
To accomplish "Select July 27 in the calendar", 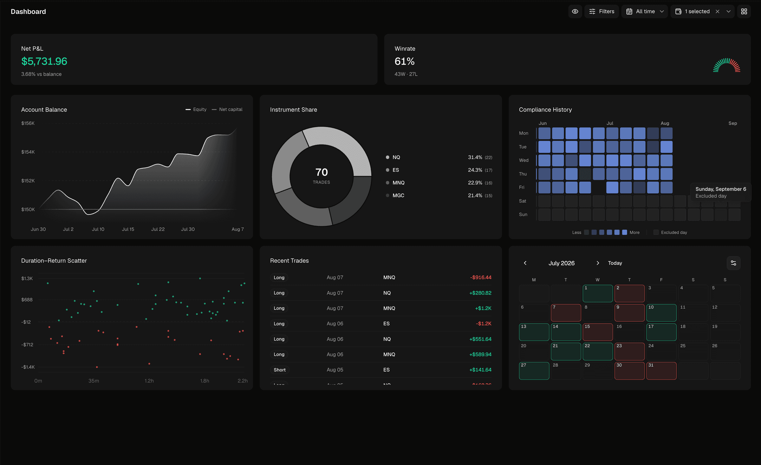I will [x=534, y=371].
